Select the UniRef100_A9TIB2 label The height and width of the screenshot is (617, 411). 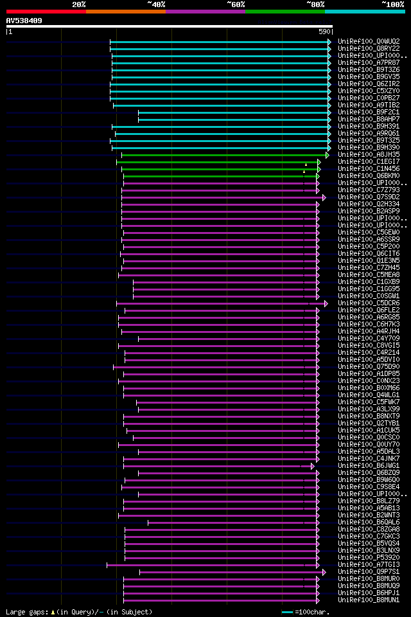369,105
